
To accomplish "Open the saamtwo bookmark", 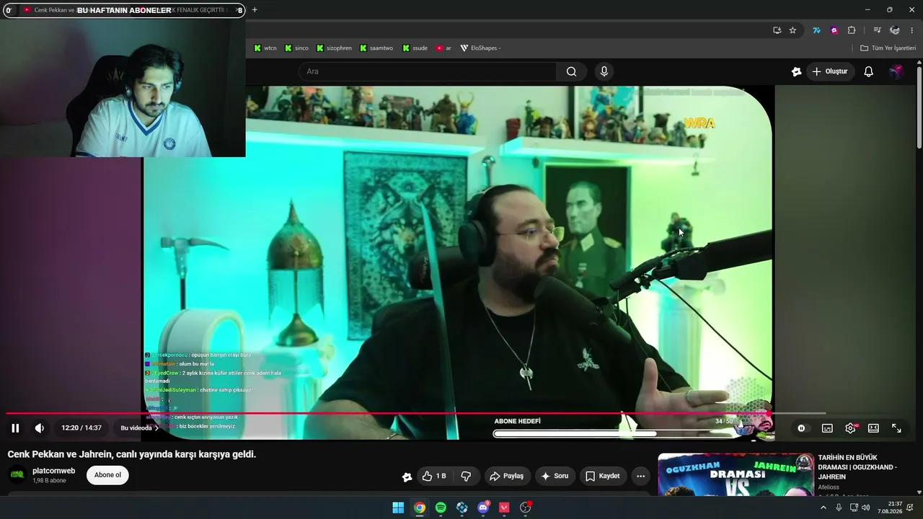I will [x=376, y=48].
